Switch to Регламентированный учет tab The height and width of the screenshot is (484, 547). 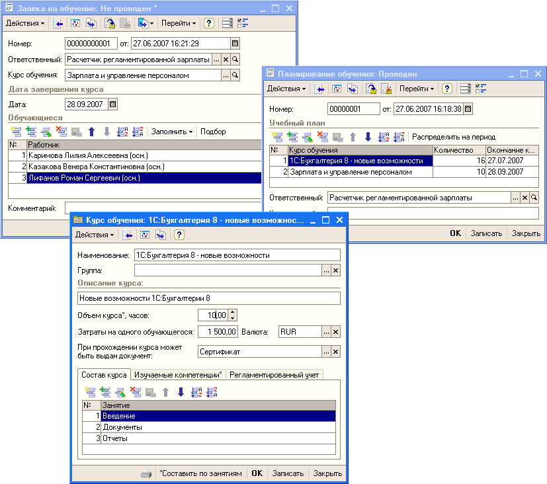274,375
